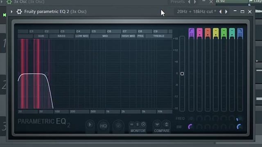This screenshot has width=262, height=147.
Task: Go to previous preset in 3x Osc window
Action: [x=189, y=2]
